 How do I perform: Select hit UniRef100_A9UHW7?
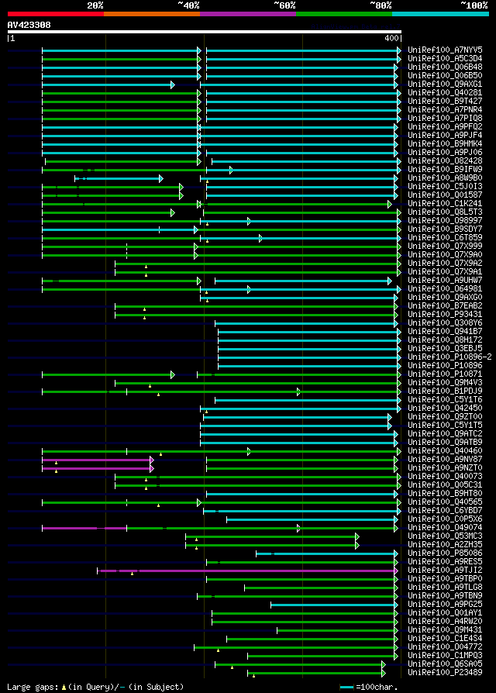pos(445,280)
